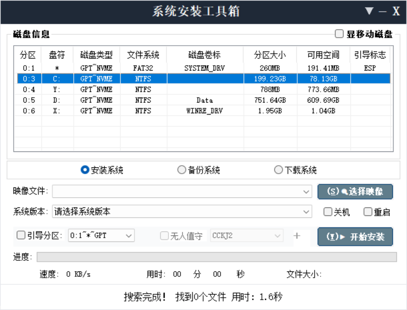Click the 文件大小 label
This screenshot has width=407, height=310.
304,274
